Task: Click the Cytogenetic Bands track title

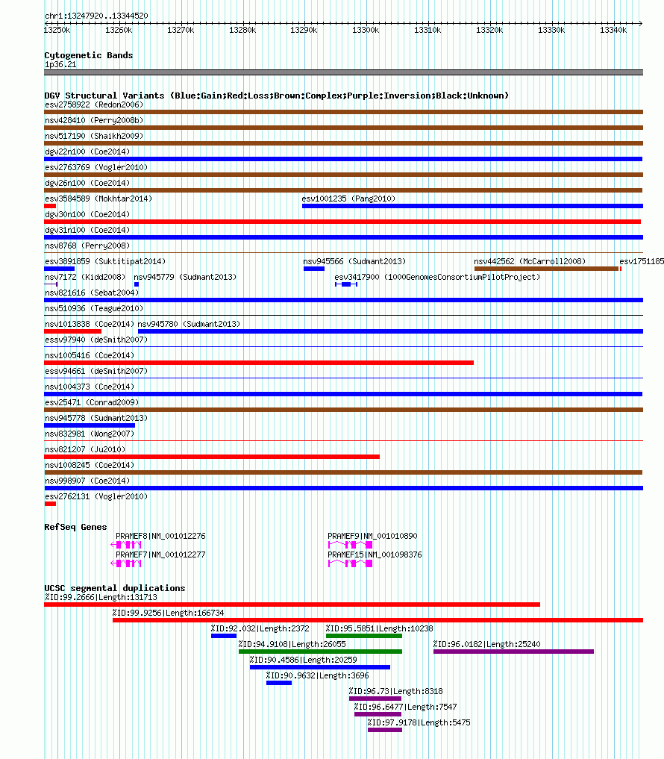Action: point(89,55)
